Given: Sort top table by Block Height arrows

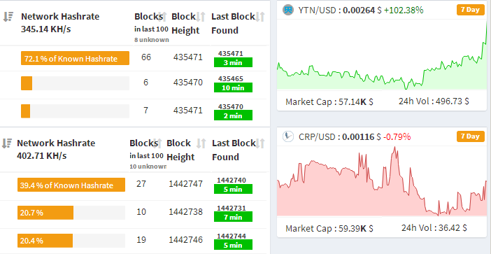Looking at the screenshot, I should (201, 17).
